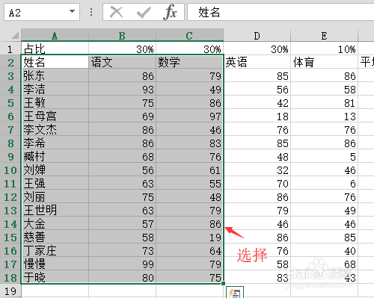Click the name cell 于晓
The width and height of the screenshot is (374, 298).
[55, 277]
